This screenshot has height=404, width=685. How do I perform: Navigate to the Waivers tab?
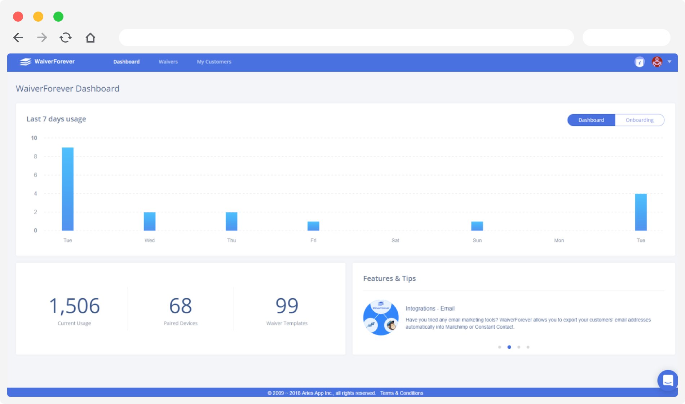click(x=168, y=62)
